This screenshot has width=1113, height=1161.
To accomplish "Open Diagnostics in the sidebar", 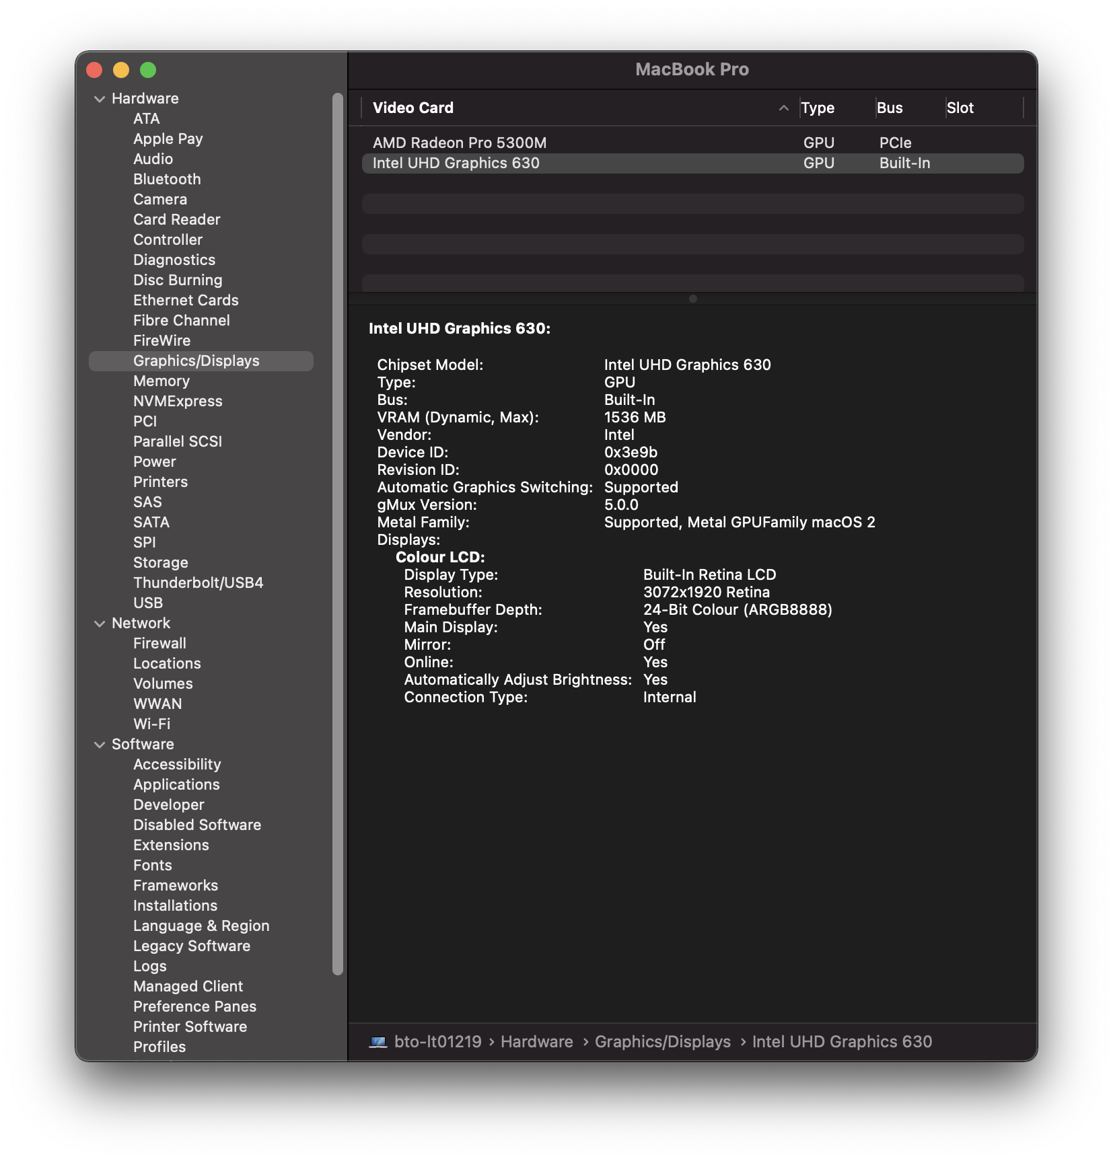I will [174, 260].
